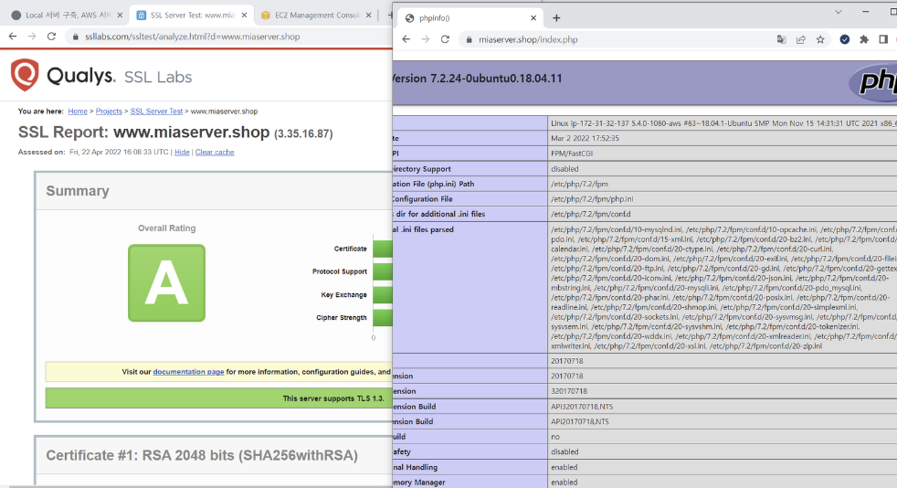Image resolution: width=897 pixels, height=488 pixels.
Task: Click the 'FPM/FastCGI' value cell
Action: 722,154
